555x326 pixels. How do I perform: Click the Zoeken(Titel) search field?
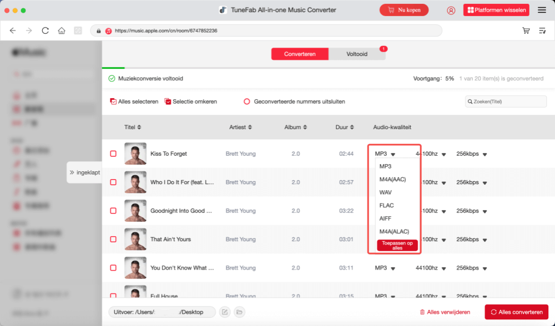tap(506, 101)
